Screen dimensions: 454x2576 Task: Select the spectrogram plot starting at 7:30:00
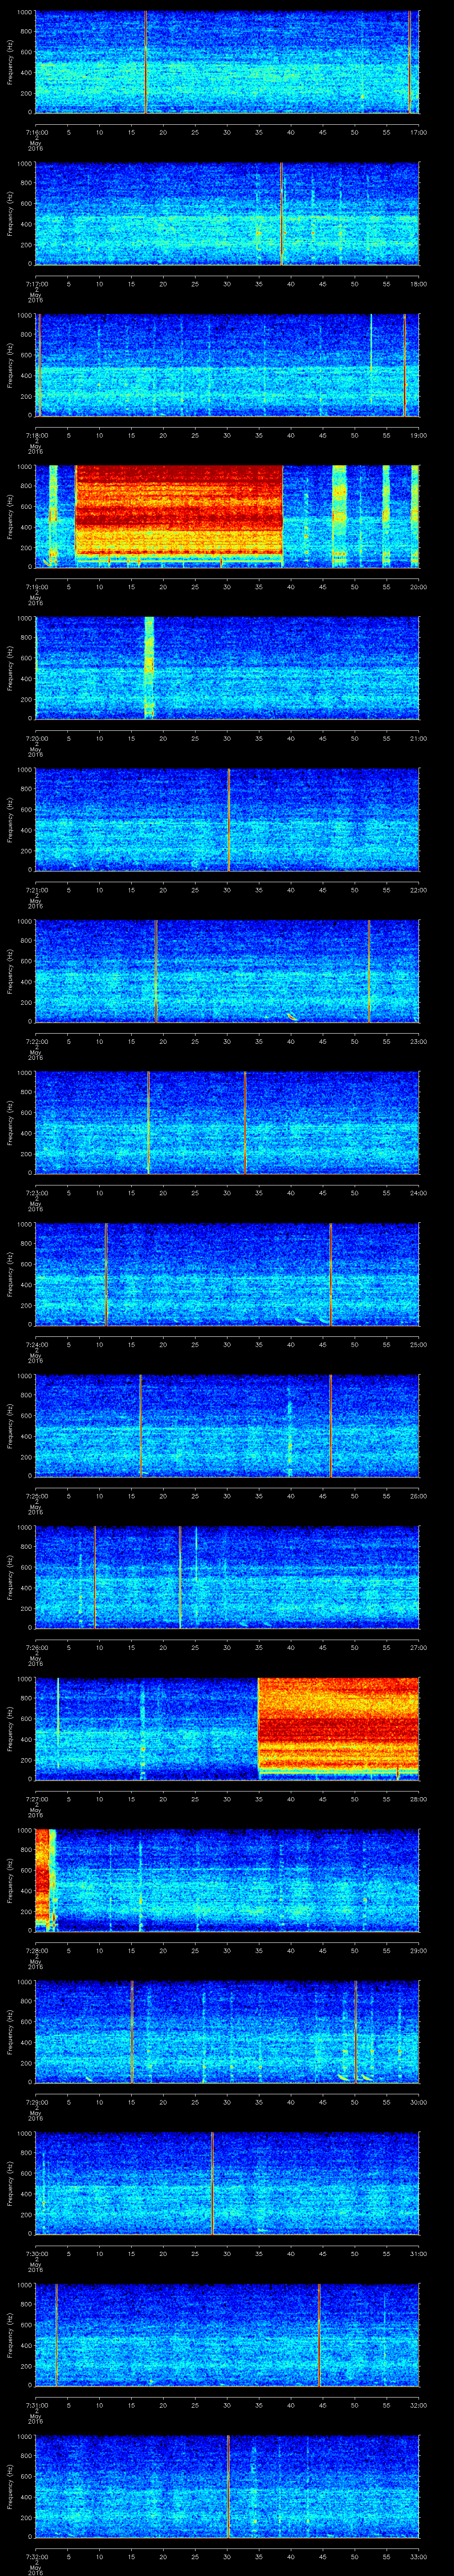(227, 2183)
